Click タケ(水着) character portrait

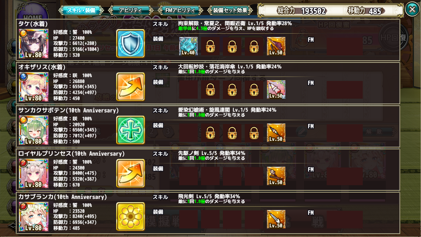pos(34,43)
